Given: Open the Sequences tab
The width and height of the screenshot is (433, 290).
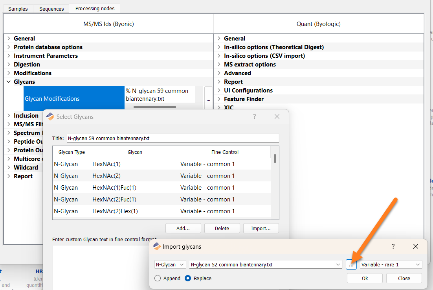Looking at the screenshot, I should pyautogui.click(x=51, y=9).
